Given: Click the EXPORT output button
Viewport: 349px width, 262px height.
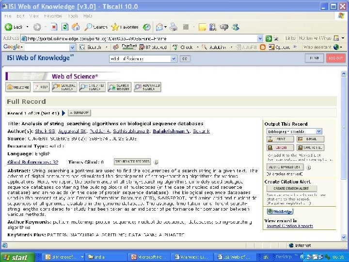Looking at the screenshot, I should pyautogui.click(x=280, y=147).
